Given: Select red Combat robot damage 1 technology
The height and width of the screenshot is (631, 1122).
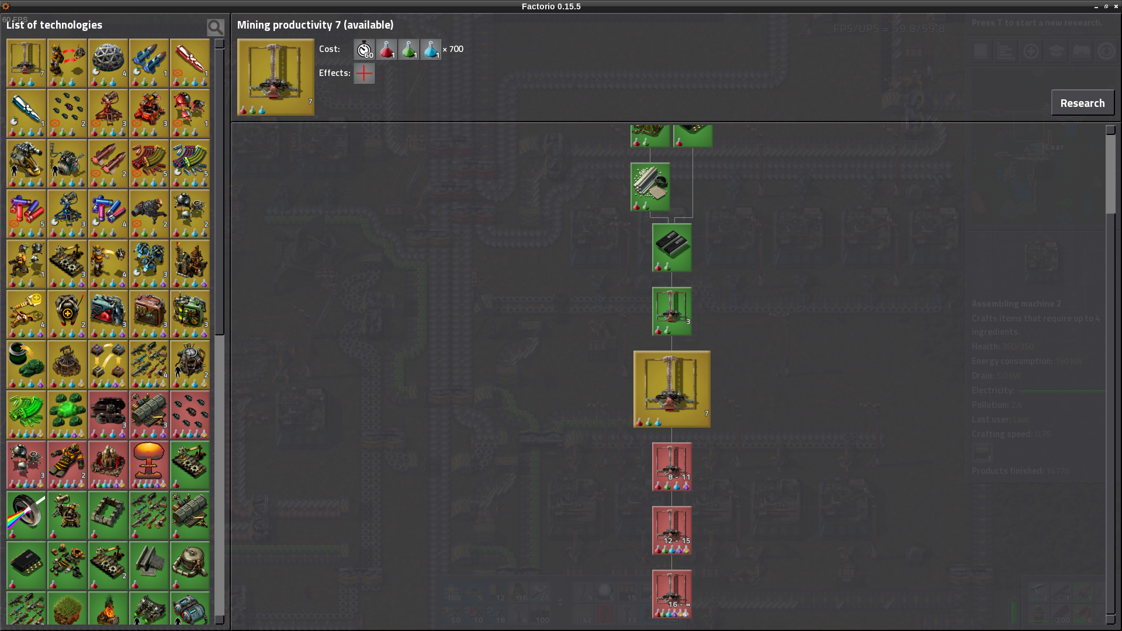Looking at the screenshot, I should tap(190, 113).
